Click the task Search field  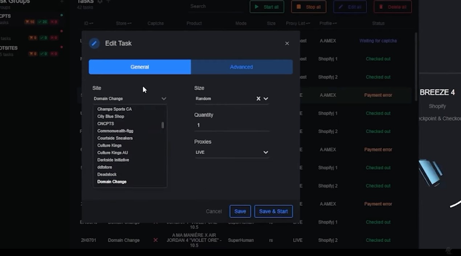point(215,7)
